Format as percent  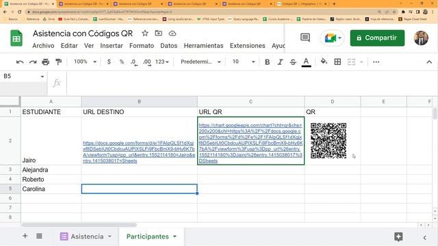click(x=122, y=61)
